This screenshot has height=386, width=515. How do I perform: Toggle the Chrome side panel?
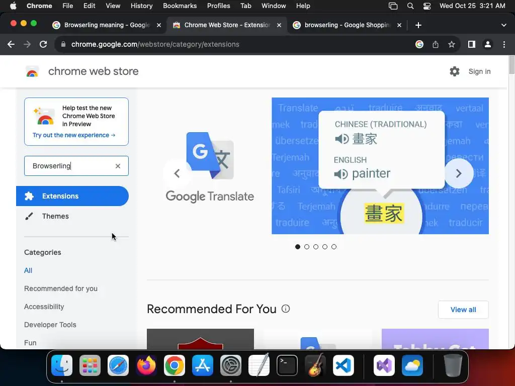(472, 44)
